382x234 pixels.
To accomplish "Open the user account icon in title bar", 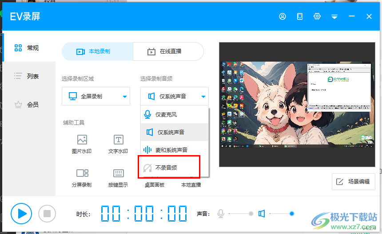I will 283,16.
